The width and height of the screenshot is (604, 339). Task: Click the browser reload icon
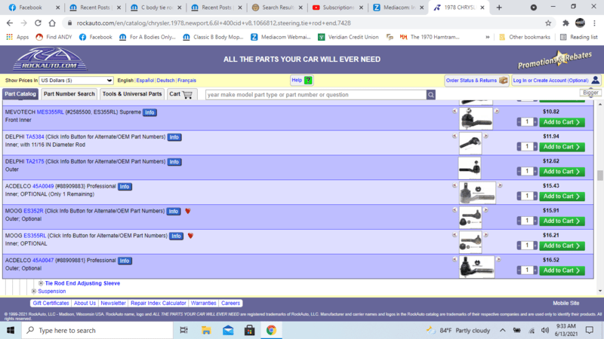click(38, 23)
